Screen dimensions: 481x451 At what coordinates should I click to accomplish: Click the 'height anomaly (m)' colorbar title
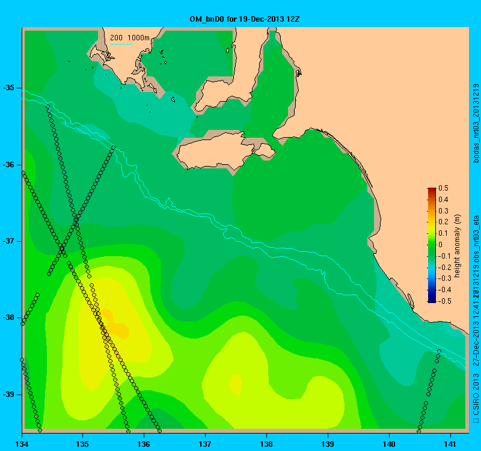(x=458, y=246)
